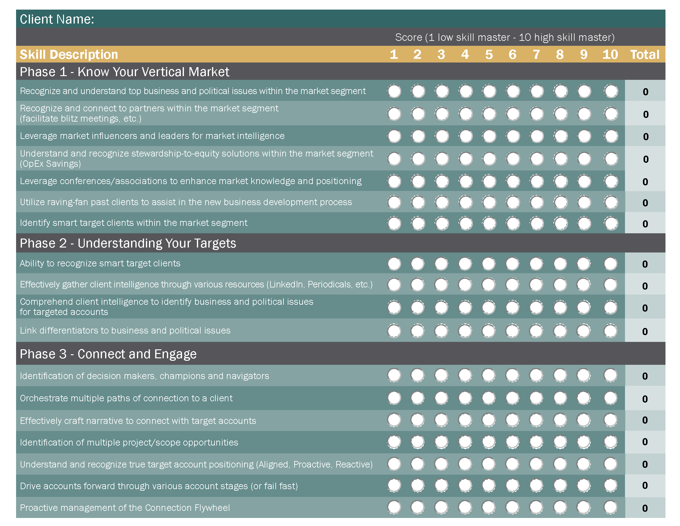This screenshot has height=526, width=680.
Task: Select score 2 for 'Effectively craft narrative' row
Action: [x=418, y=420]
